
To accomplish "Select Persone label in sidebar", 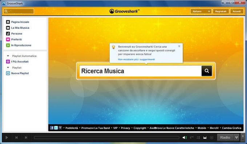I will pyautogui.click(x=17, y=33).
